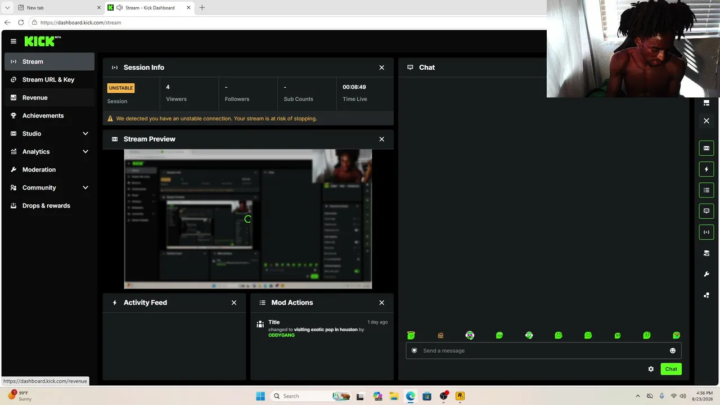Viewport: 720px width, 405px height.
Task: Open the Windows Start menu
Action: 260,396
